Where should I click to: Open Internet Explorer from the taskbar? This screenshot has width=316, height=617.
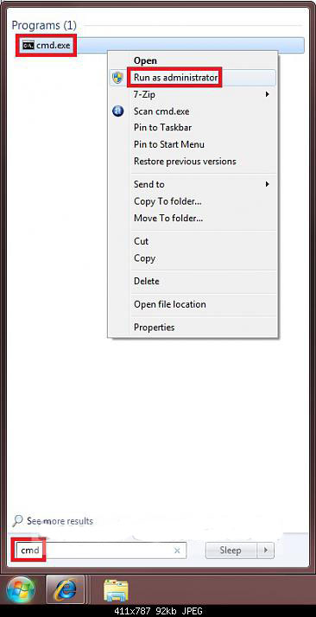point(66,590)
